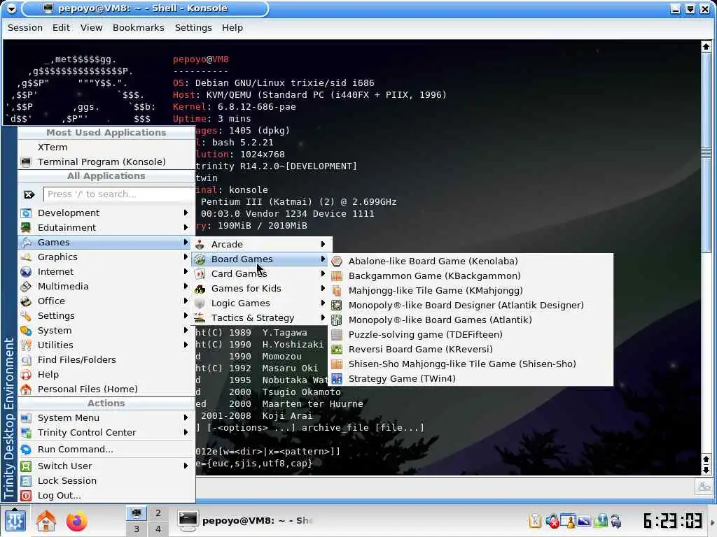Click the KBackgammon game icon
717x537 pixels.
pyautogui.click(x=337, y=275)
